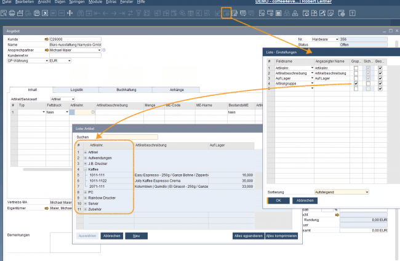Collapse the Kaffee group in article list
400x261 pixels.
pos(86,169)
